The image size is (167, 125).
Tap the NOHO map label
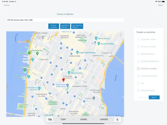63,109
